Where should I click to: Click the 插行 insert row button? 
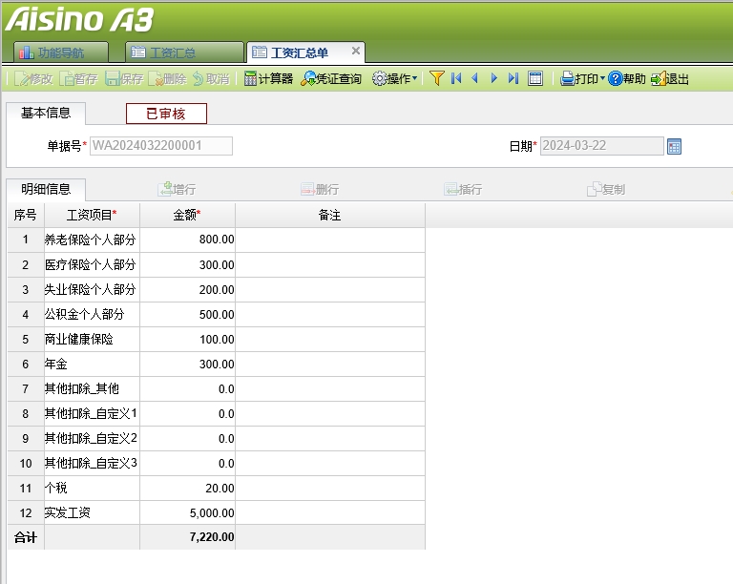463,189
